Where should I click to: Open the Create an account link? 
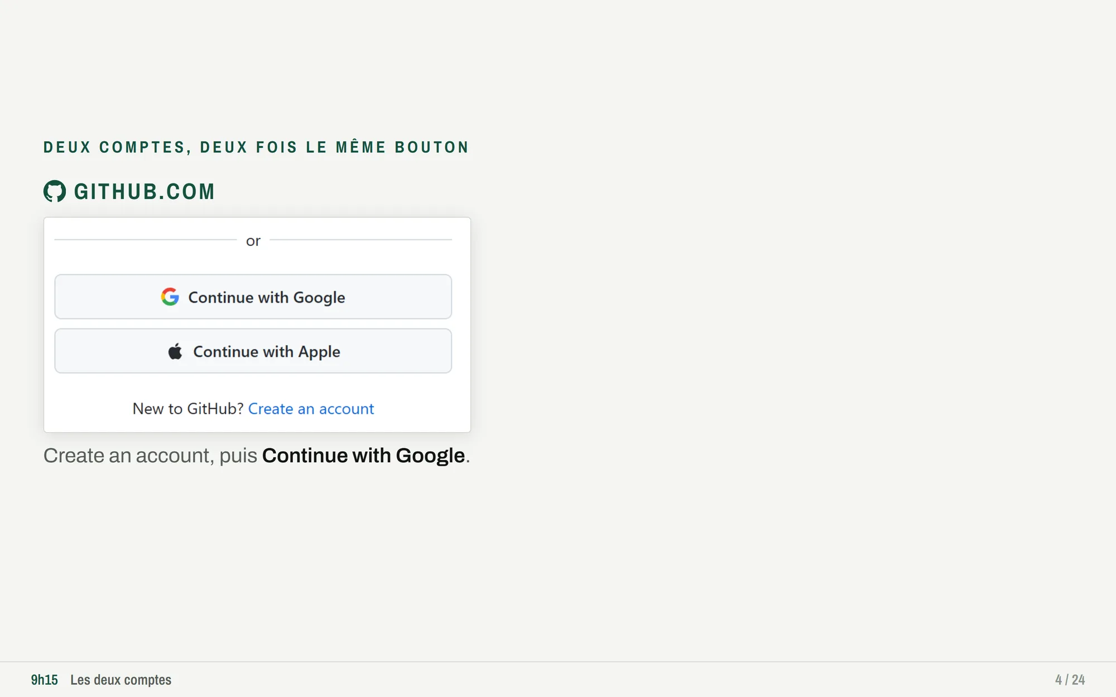311,409
